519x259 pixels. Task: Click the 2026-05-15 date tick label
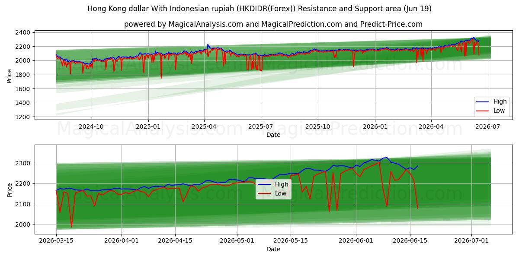291,241
